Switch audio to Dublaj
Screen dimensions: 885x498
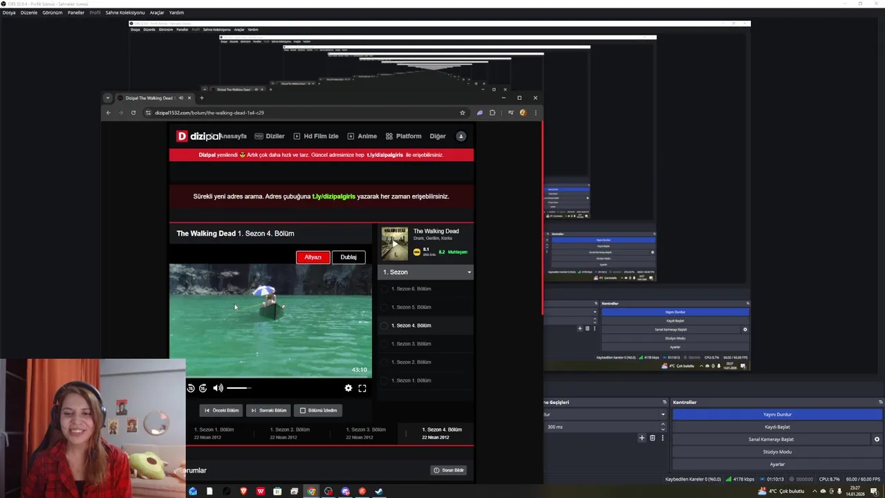coord(348,257)
